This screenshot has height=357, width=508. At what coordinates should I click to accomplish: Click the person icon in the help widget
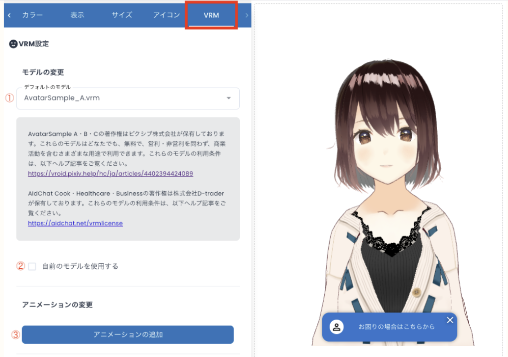pos(337,327)
